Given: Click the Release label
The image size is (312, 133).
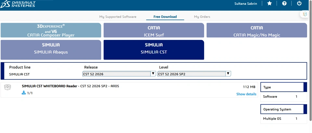Looking at the screenshot, I should (91, 67).
